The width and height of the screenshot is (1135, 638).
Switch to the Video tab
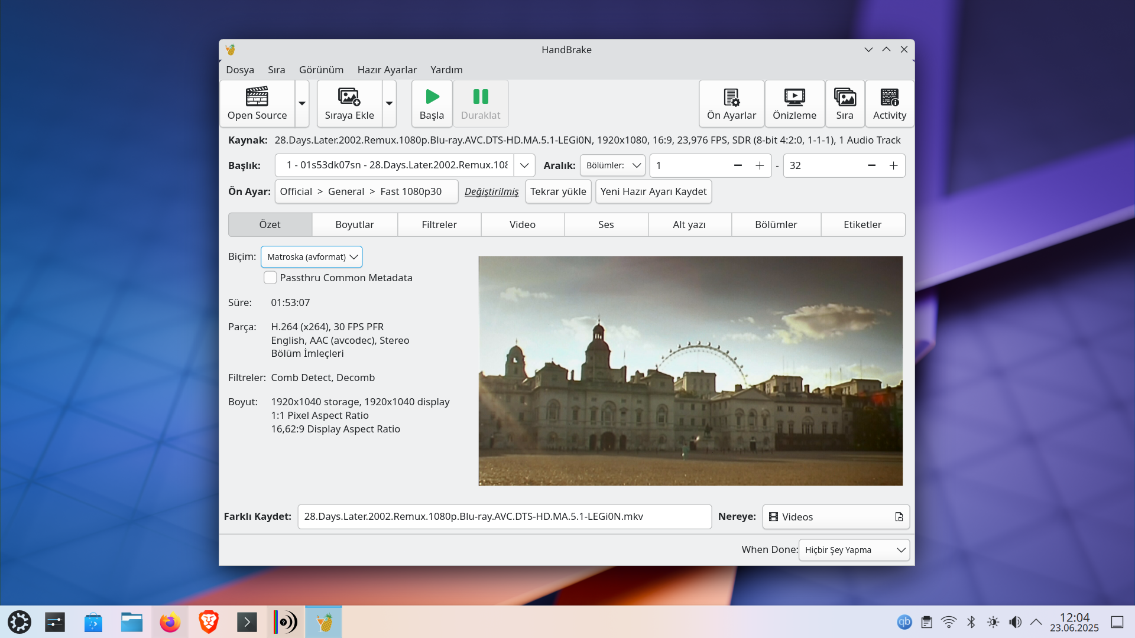523,224
